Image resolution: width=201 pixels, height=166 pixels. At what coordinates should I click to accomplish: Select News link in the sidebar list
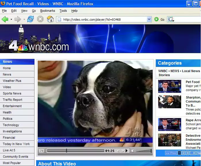17,74
